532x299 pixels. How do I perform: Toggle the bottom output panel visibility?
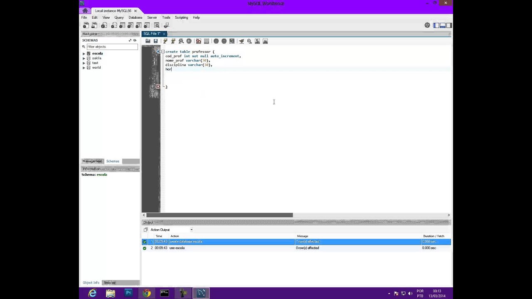pos(443,25)
